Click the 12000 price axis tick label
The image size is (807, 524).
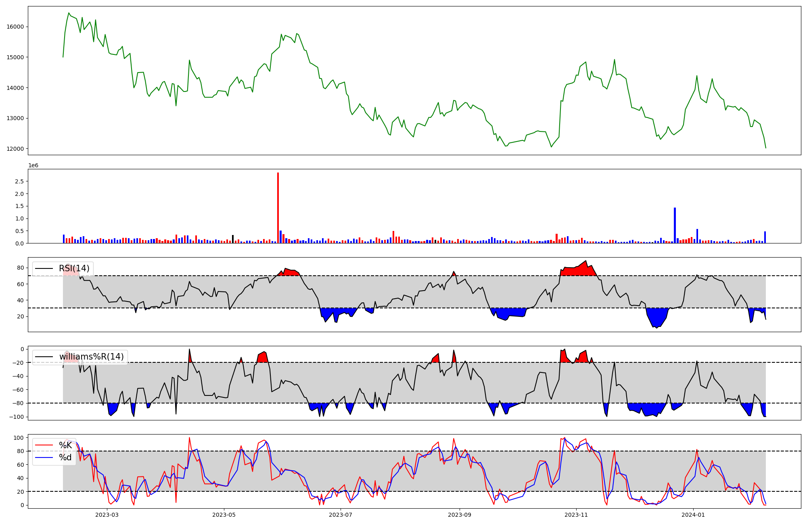tap(15, 149)
